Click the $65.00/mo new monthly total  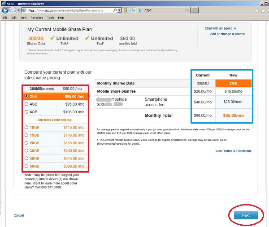click(x=233, y=116)
